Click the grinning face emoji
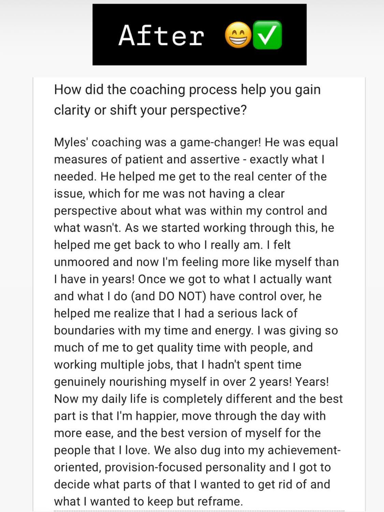 coord(238,35)
